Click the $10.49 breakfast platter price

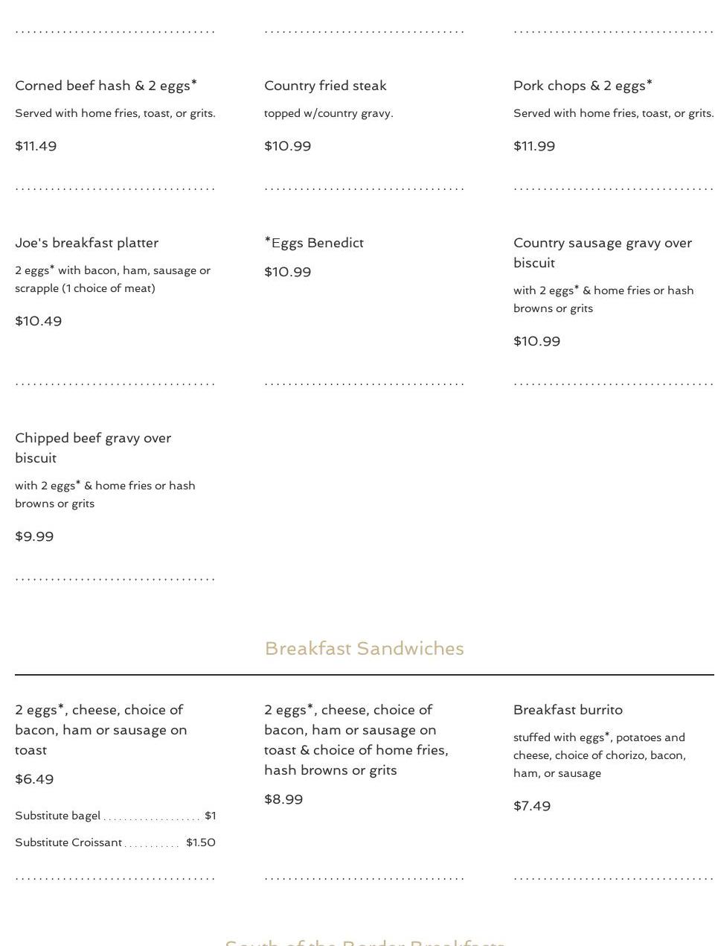(x=38, y=321)
